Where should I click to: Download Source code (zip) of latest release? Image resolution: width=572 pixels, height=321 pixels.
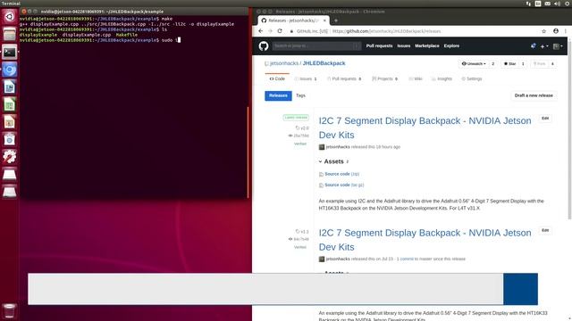(341, 174)
